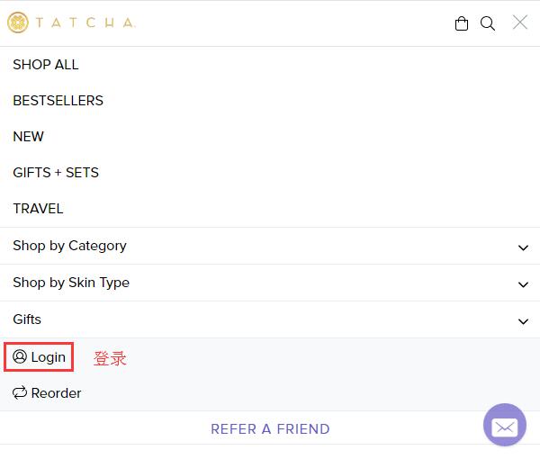Click the user profile icon beside Login
Image resolution: width=540 pixels, height=459 pixels.
20,356
